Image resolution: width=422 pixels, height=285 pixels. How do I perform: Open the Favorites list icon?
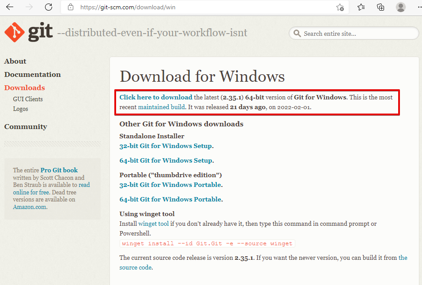(361, 7)
